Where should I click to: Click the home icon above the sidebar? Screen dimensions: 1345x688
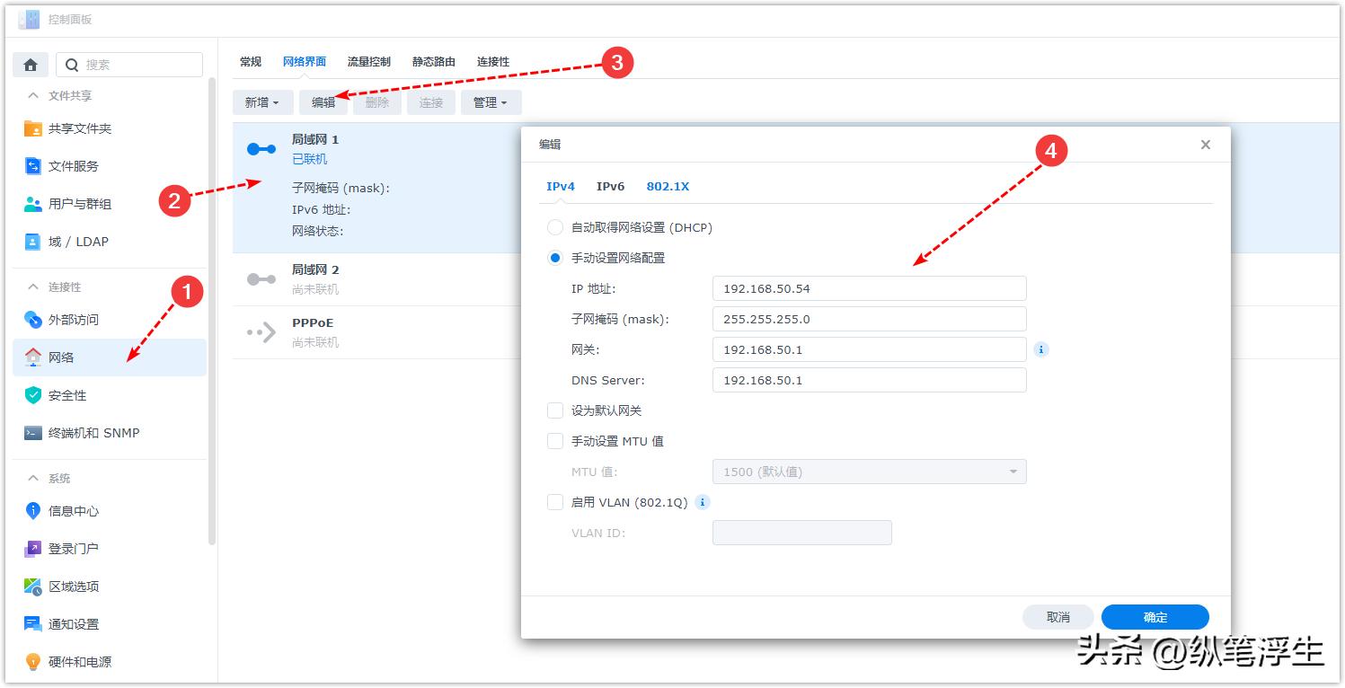pos(31,64)
